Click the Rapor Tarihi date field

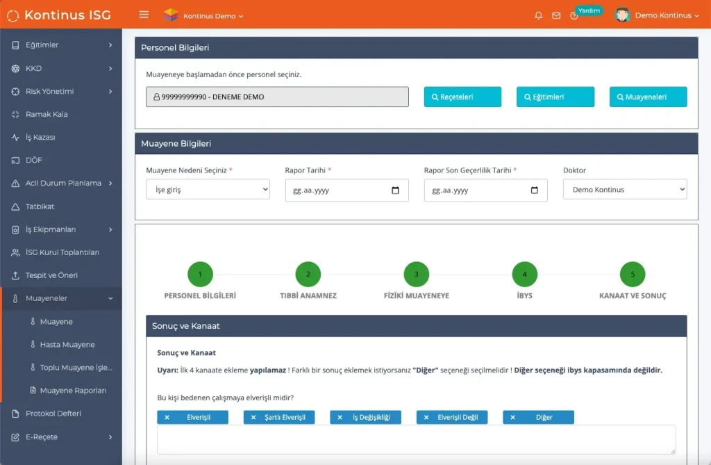(x=347, y=190)
